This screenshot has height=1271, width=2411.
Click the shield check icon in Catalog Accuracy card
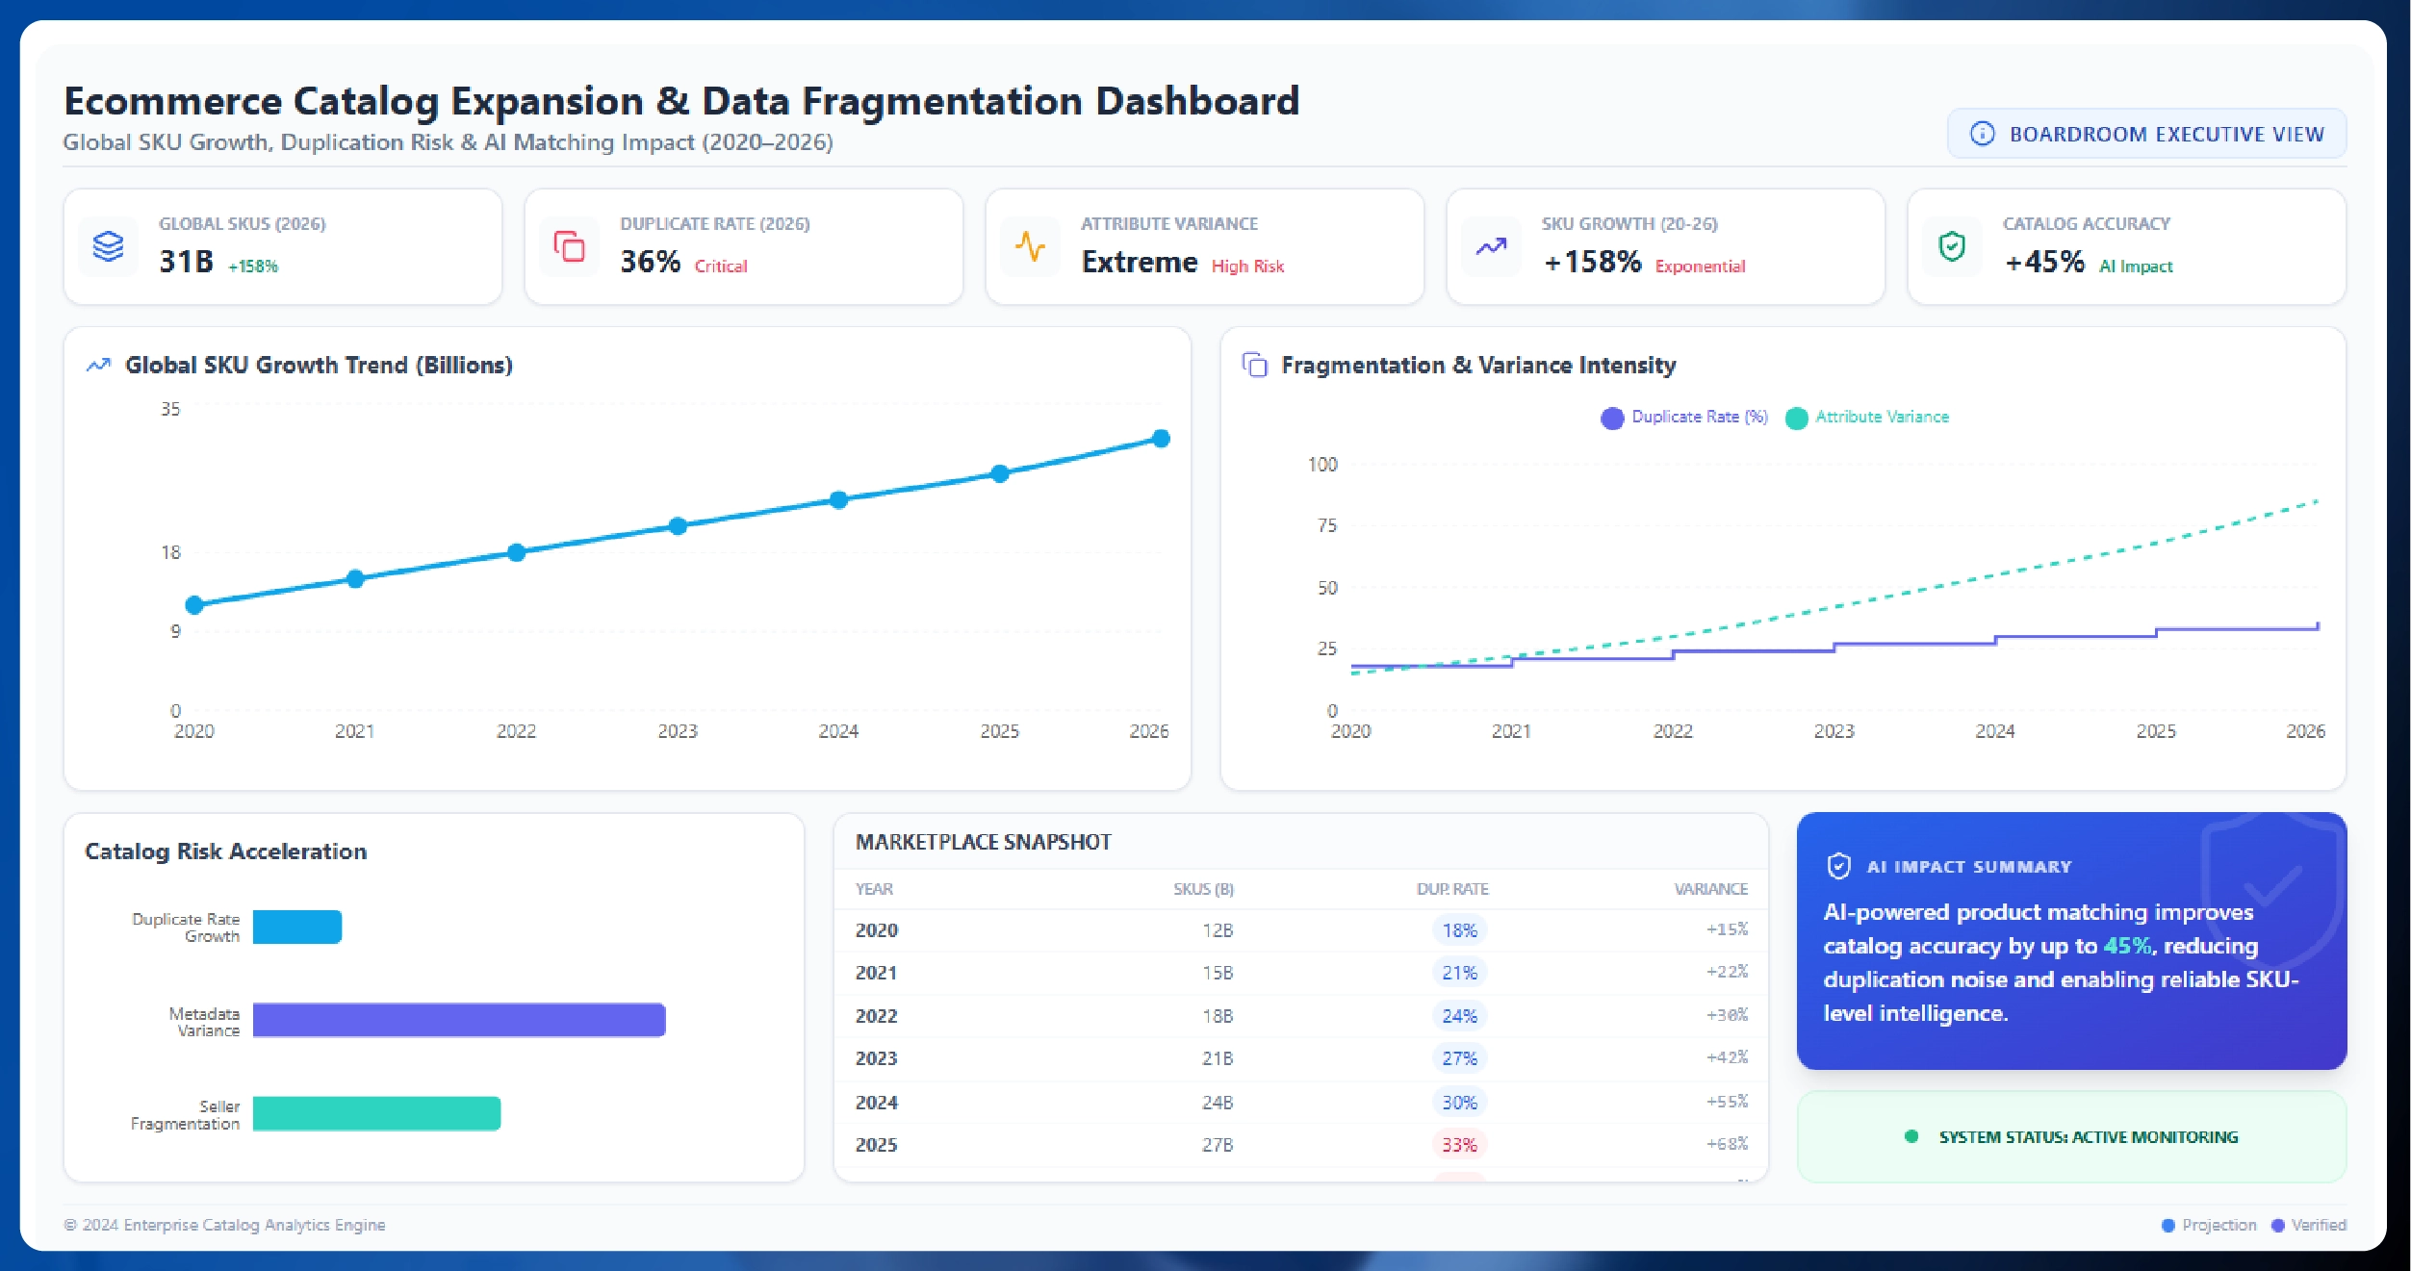coord(1952,246)
